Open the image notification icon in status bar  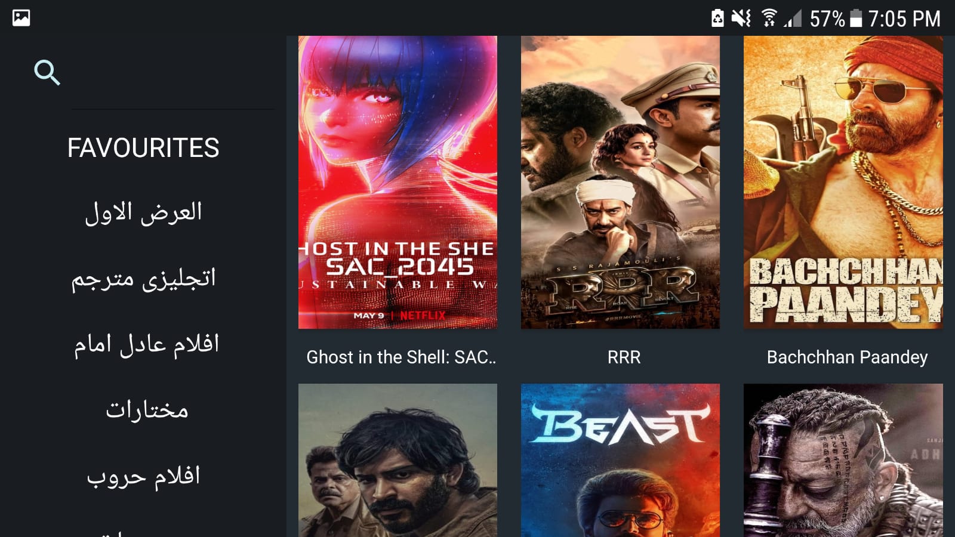21,18
